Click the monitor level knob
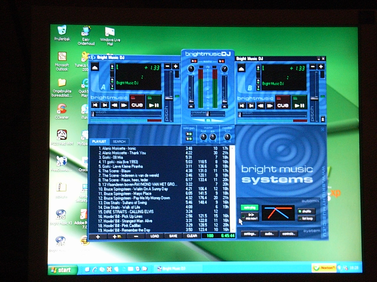Viewport: 377px width, 282px height. 227,137
